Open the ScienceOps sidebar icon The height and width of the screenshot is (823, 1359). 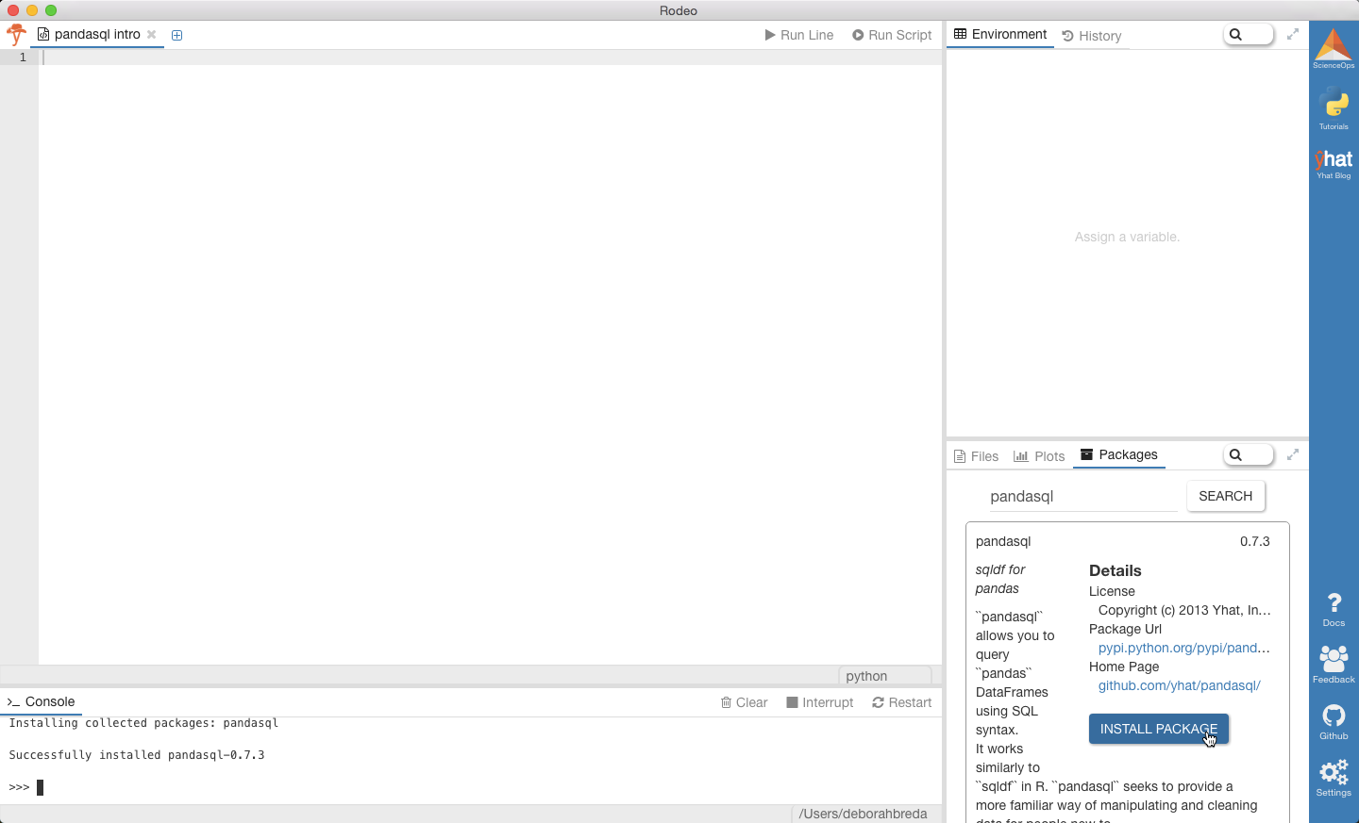click(x=1334, y=49)
